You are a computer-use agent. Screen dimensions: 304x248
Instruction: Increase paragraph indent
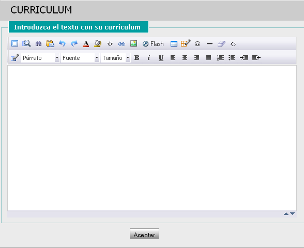click(x=244, y=58)
